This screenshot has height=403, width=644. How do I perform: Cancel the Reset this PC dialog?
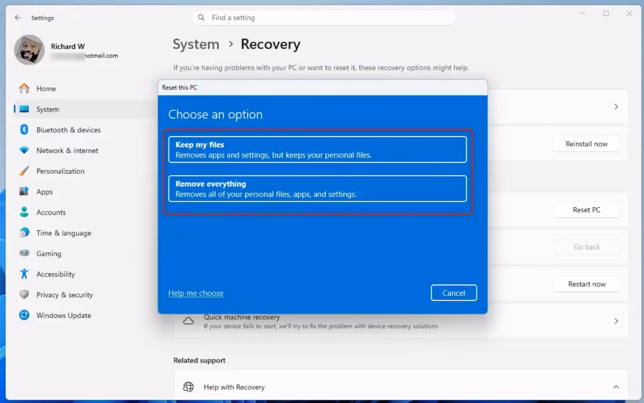(453, 292)
